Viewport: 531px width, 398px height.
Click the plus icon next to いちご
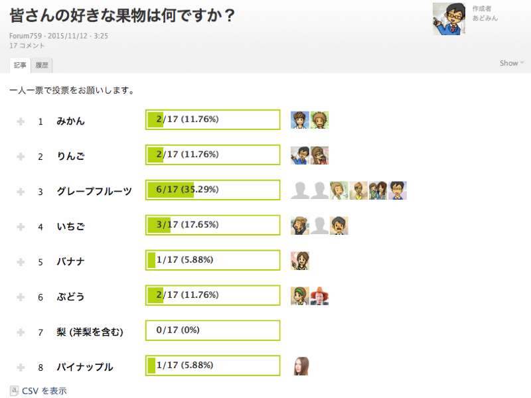(x=21, y=226)
